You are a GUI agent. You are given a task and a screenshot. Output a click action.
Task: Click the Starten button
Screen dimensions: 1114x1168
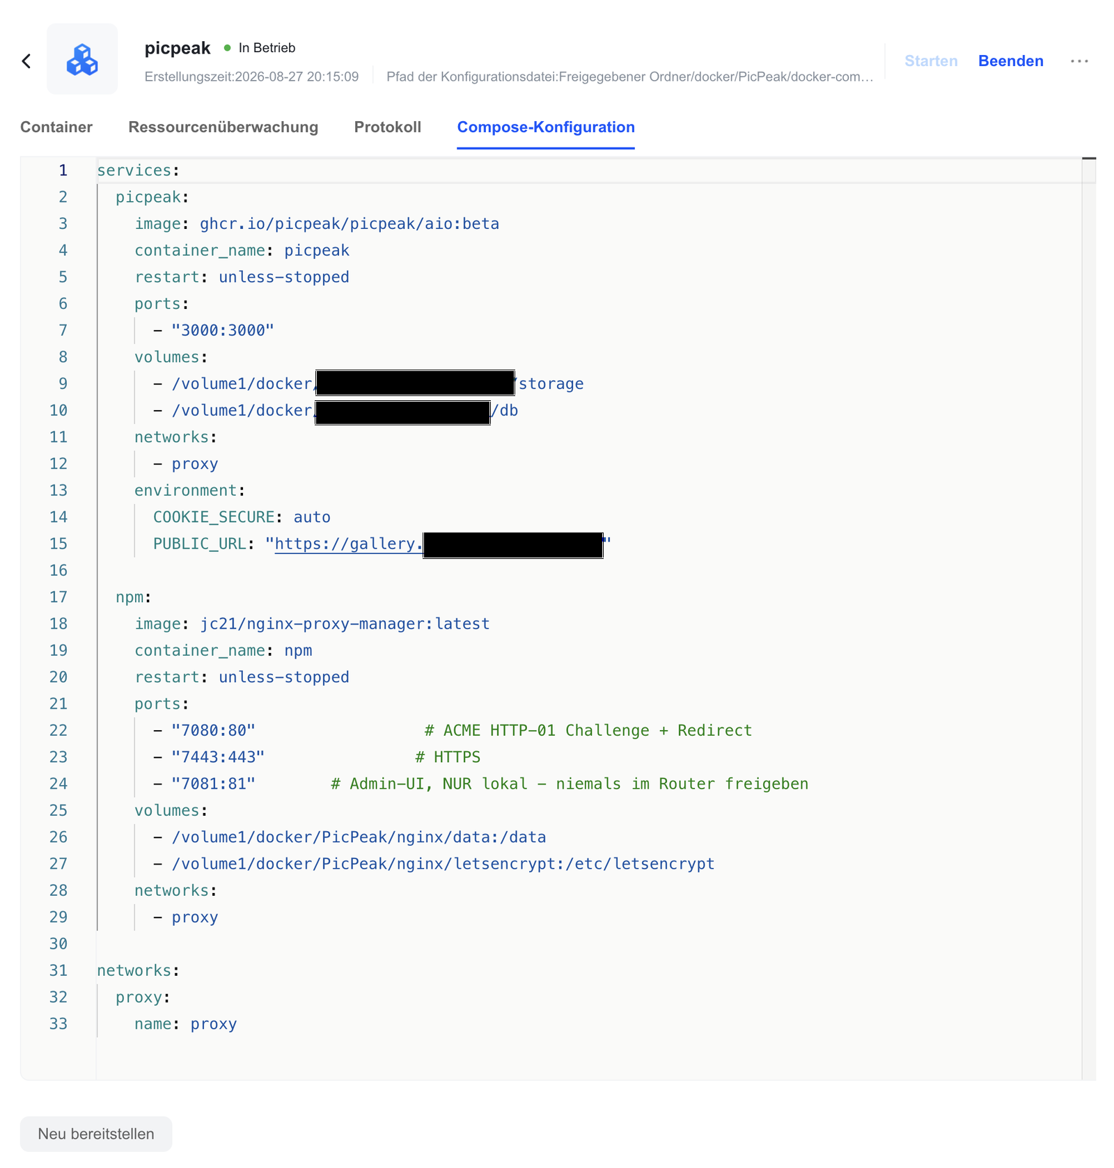tap(931, 61)
